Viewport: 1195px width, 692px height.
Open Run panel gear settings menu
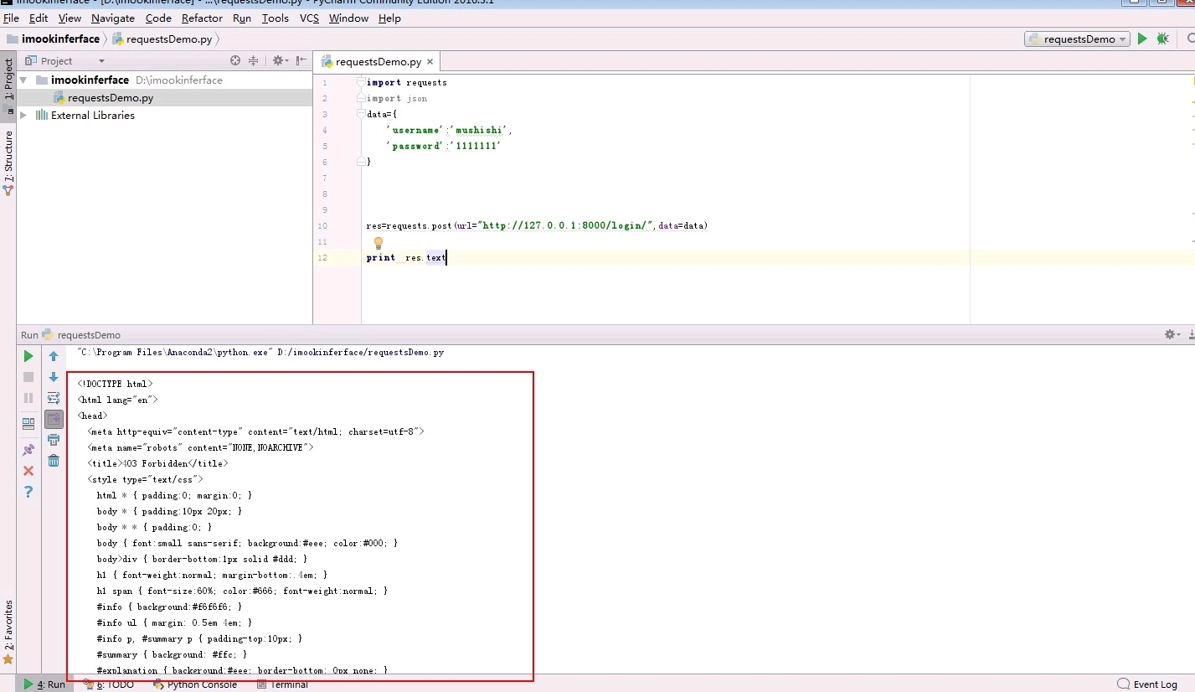pyautogui.click(x=1172, y=334)
